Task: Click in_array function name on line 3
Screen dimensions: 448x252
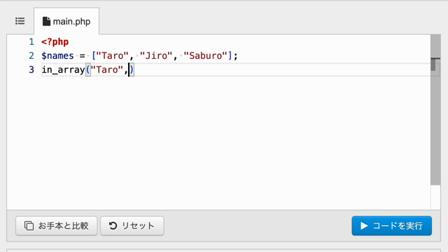Action: [x=64, y=70]
